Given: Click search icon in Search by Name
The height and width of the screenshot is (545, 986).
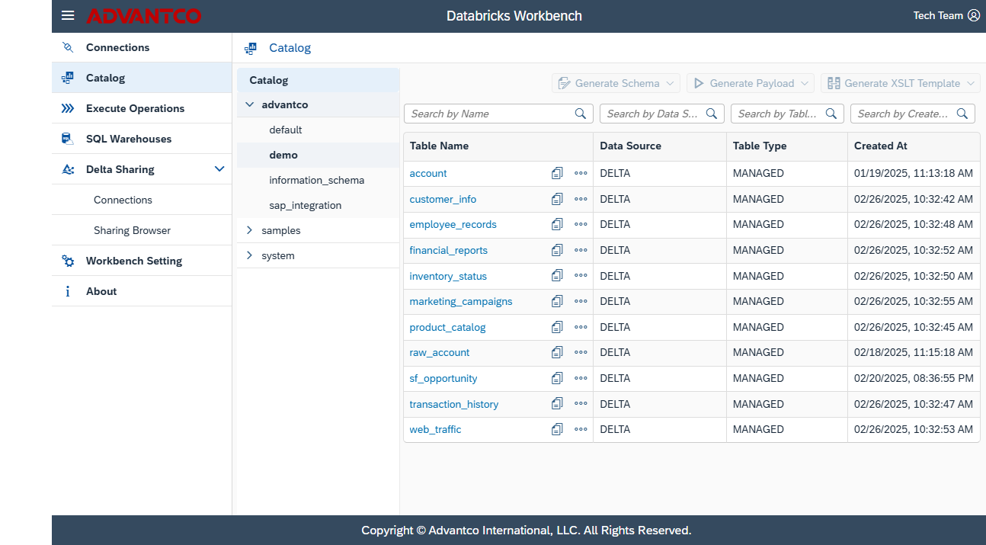Looking at the screenshot, I should tap(581, 114).
